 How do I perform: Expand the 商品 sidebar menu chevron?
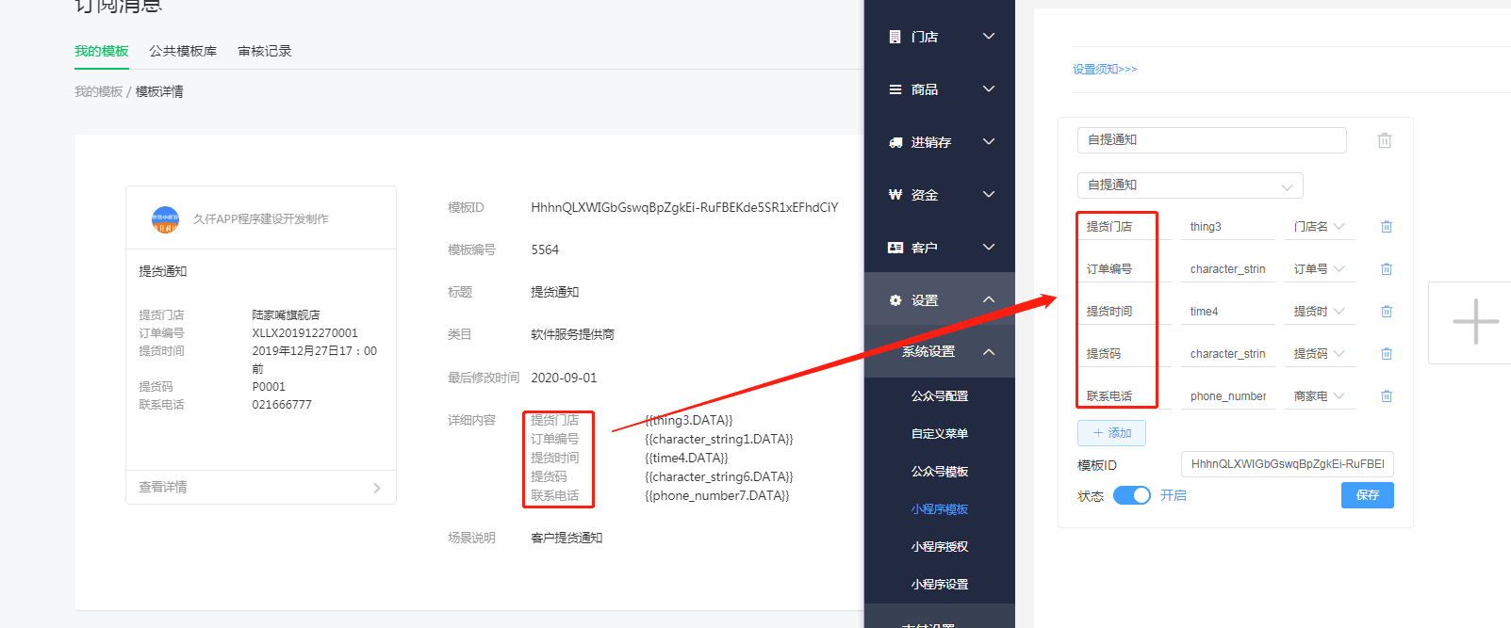click(989, 89)
